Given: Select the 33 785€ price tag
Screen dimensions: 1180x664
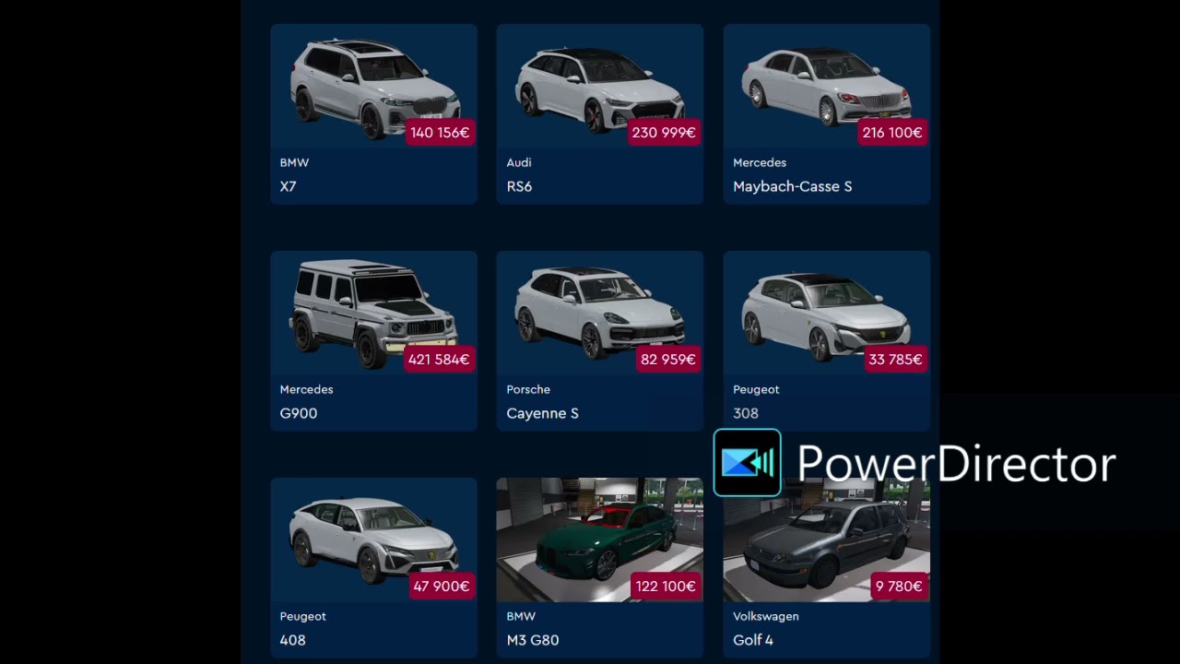Looking at the screenshot, I should pos(895,360).
